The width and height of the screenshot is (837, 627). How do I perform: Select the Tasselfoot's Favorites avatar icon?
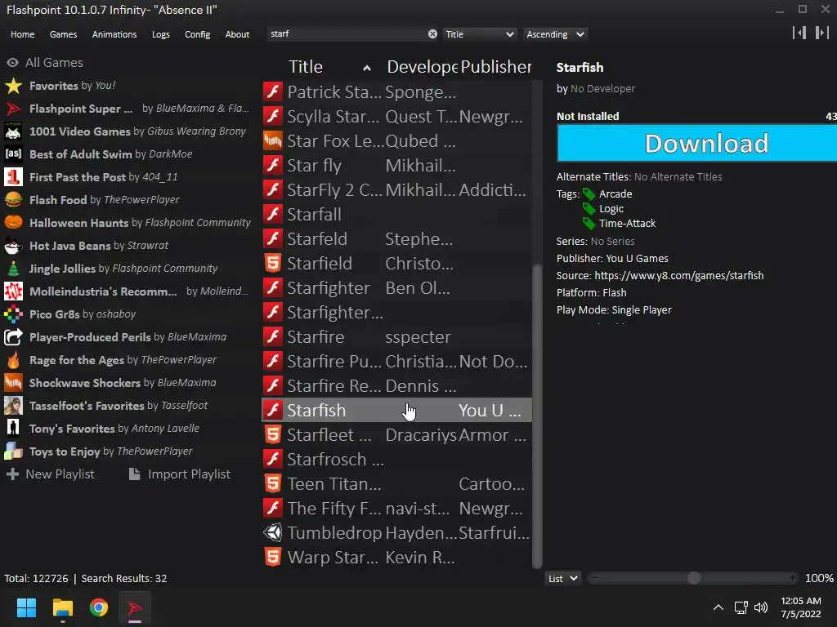(x=13, y=406)
